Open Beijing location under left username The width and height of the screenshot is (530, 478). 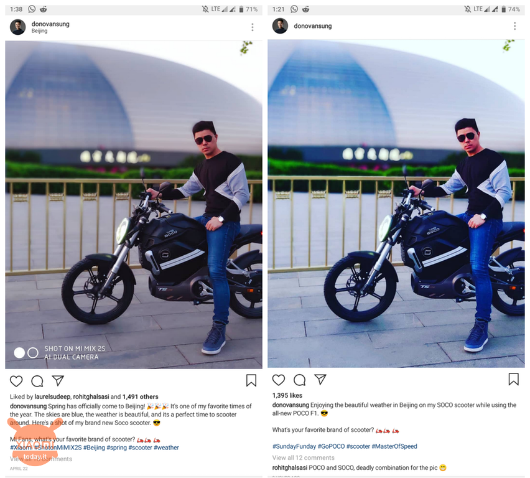tap(39, 30)
